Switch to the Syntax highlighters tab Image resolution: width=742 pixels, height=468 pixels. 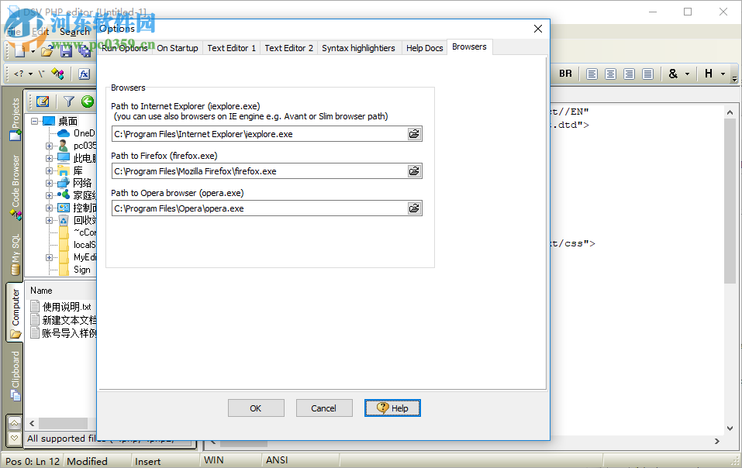[358, 47]
